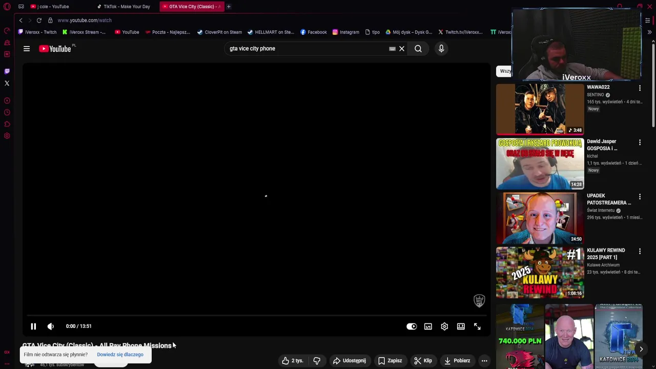Open the YouTube hamburger guide menu
The image size is (656, 369).
coord(27,49)
